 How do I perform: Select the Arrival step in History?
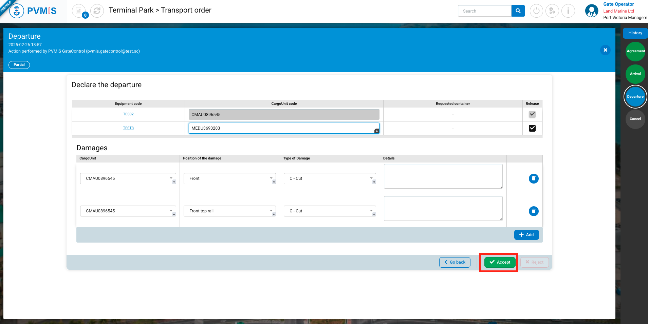click(635, 74)
